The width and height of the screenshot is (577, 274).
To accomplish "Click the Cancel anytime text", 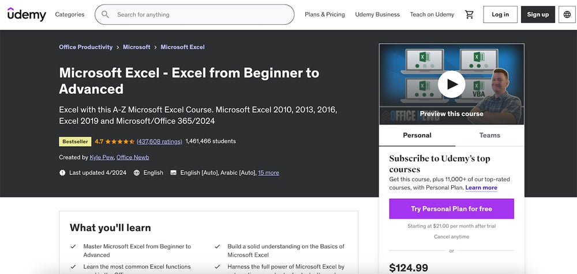I will tap(452, 237).
